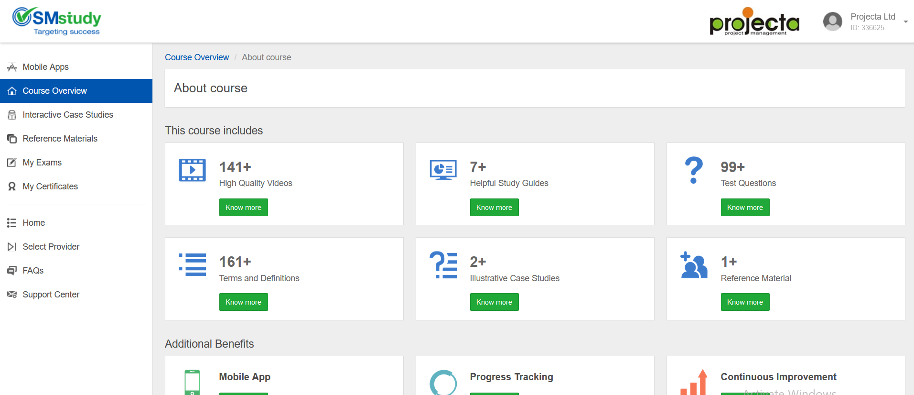The height and width of the screenshot is (395, 914).
Task: Click the Projecta project management logo
Action: coord(754,22)
